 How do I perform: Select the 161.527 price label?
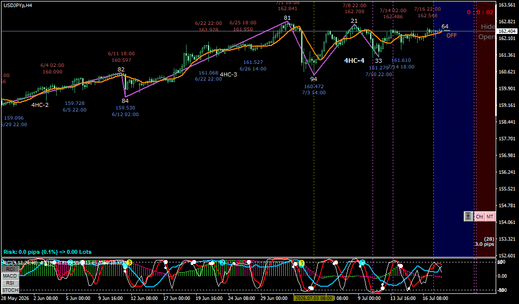[253, 62]
